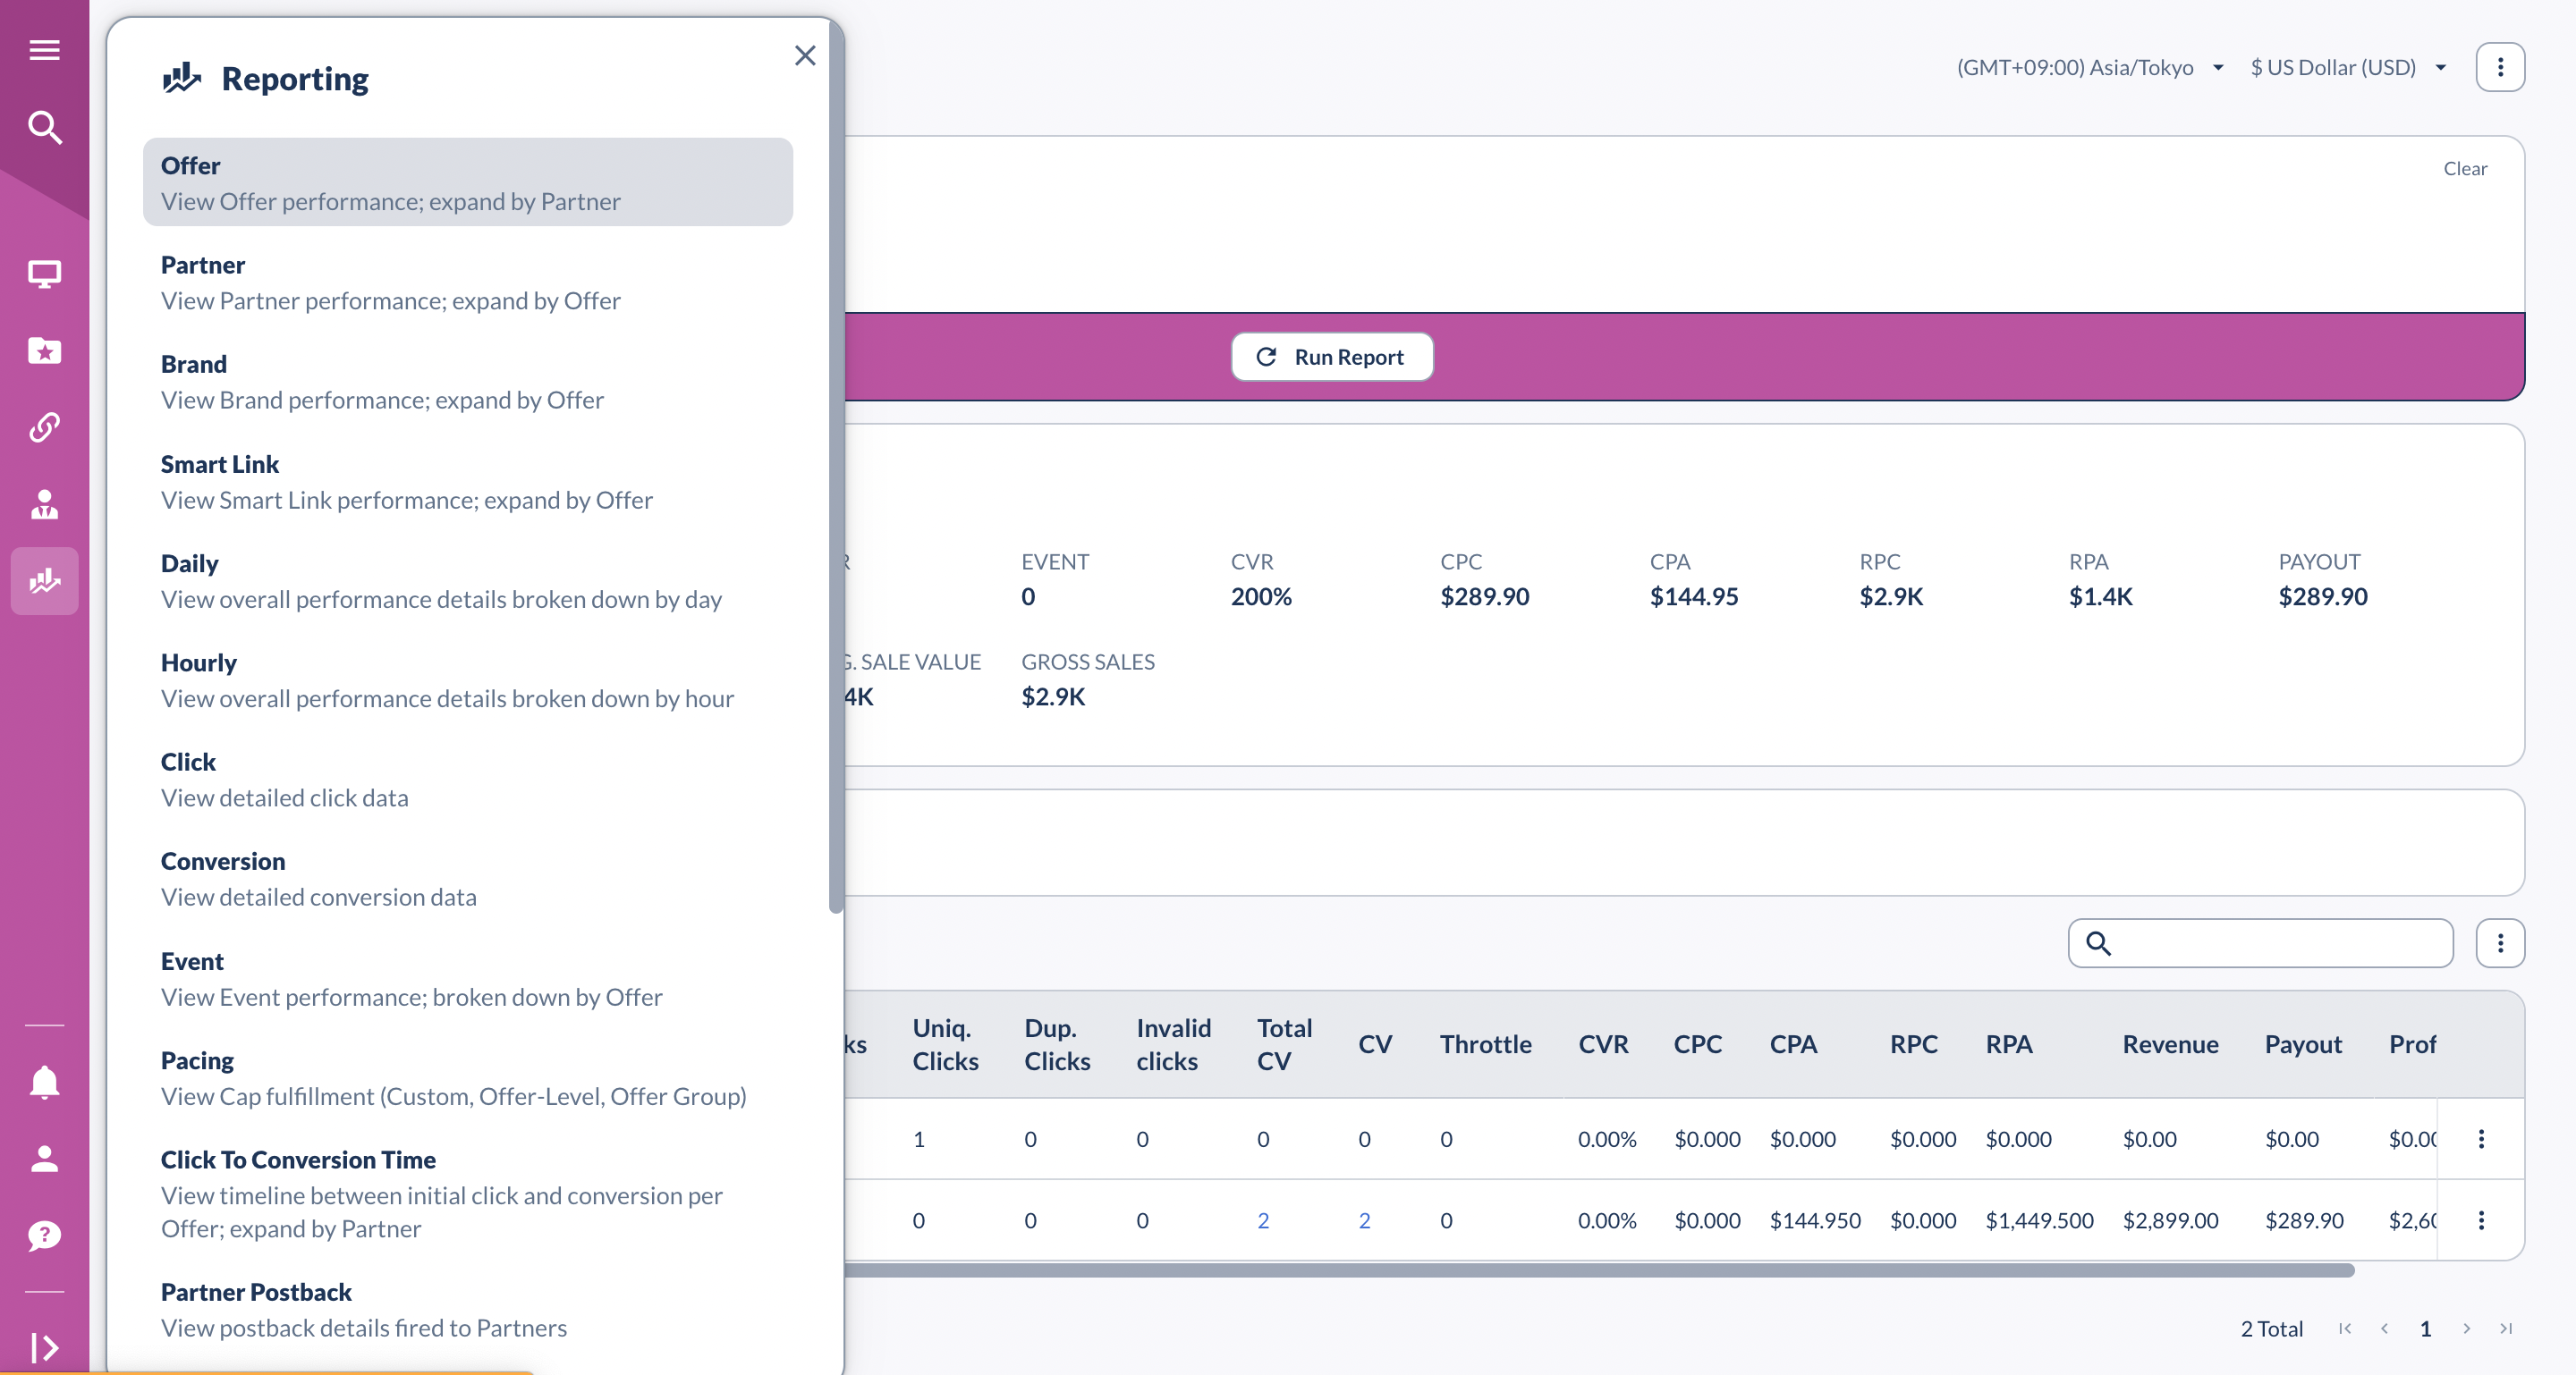The height and width of the screenshot is (1375, 2576).
Task: Click the notifications bell icon
Action: [44, 1083]
